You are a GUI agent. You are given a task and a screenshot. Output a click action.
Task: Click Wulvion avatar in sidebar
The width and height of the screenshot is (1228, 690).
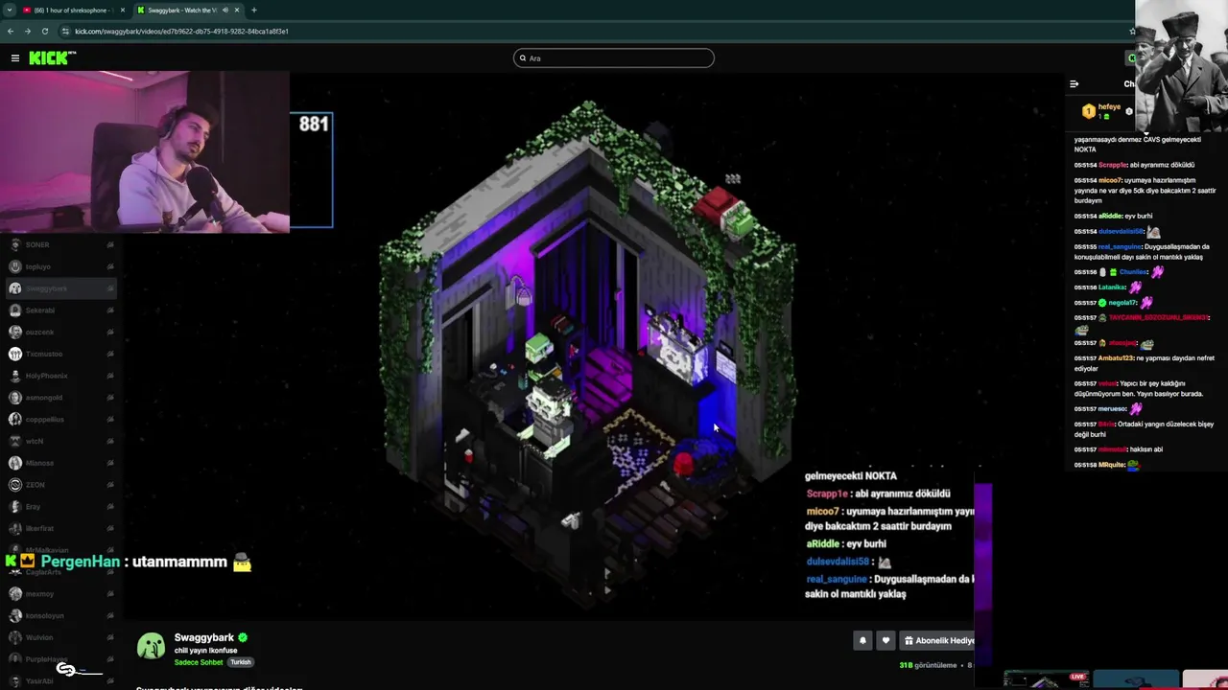coord(15,637)
